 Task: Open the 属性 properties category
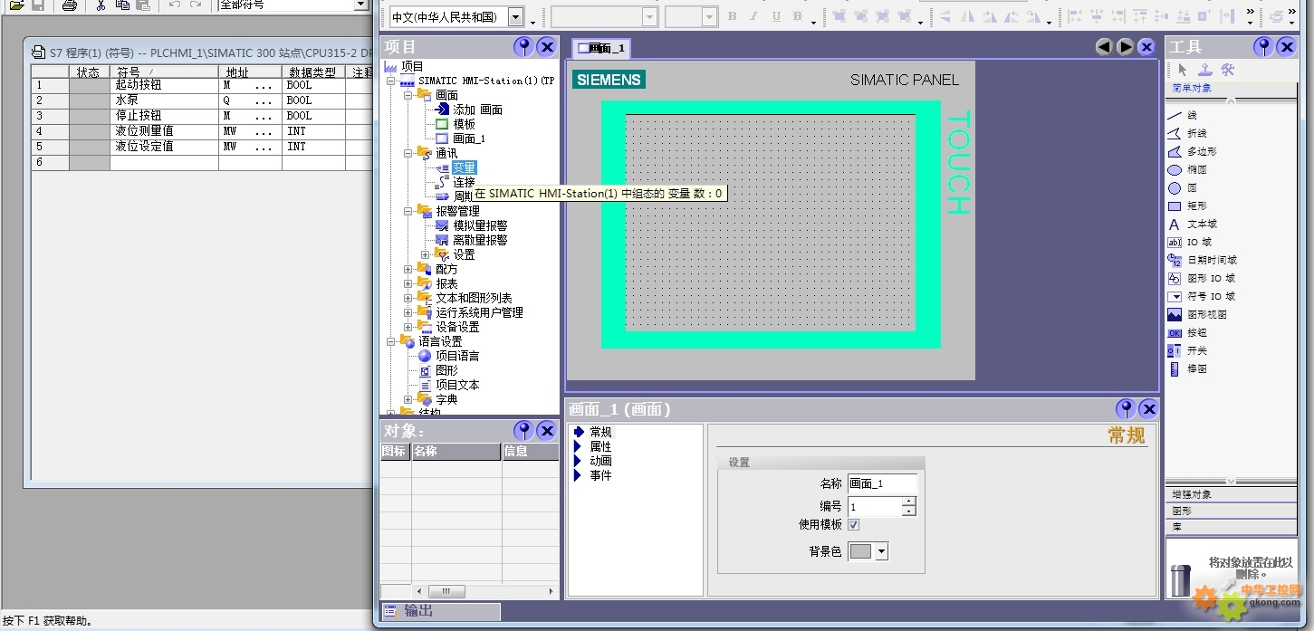click(x=600, y=446)
